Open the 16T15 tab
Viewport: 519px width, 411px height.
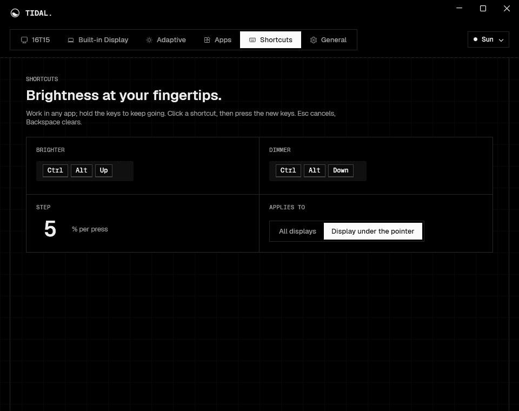tap(36, 39)
